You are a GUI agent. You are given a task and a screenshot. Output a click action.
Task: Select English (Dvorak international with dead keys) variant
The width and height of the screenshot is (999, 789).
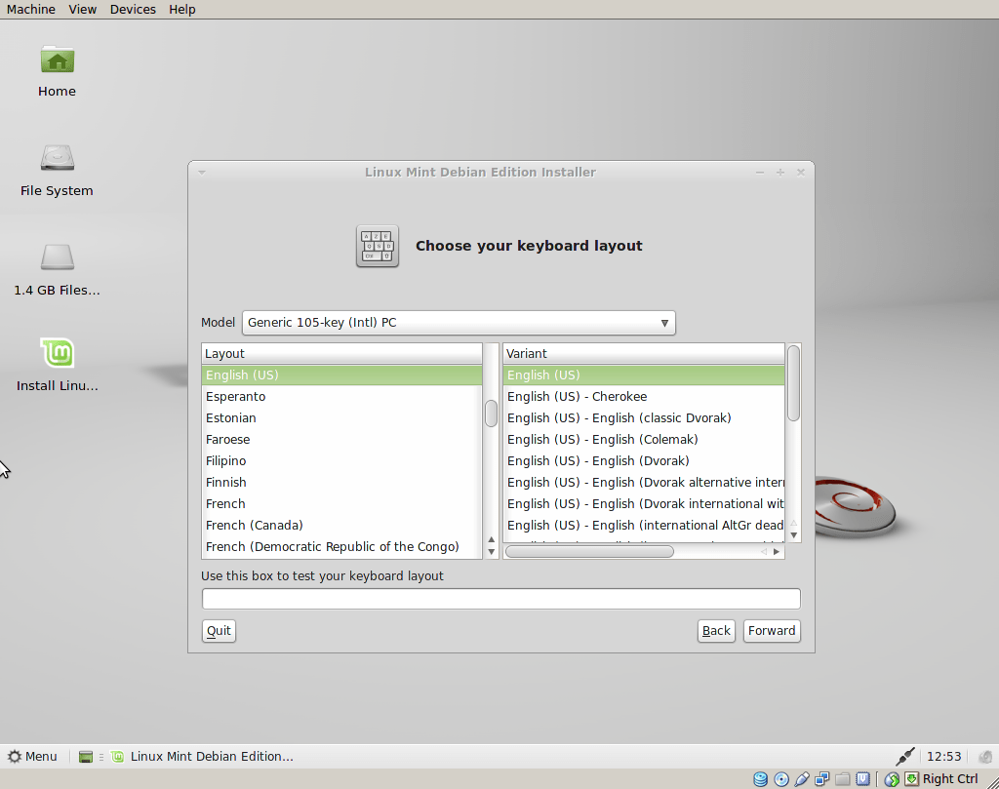(x=644, y=503)
